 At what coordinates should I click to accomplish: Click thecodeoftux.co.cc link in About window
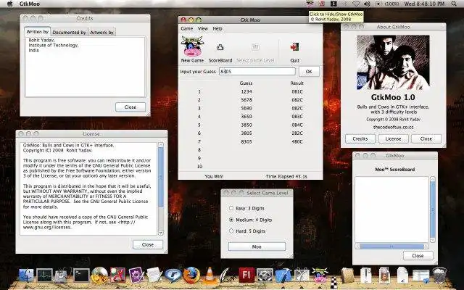(393, 127)
